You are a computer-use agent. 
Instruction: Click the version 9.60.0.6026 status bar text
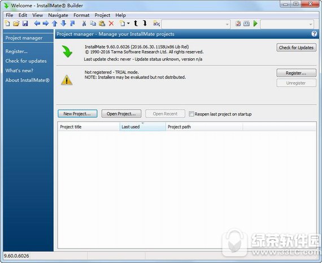(x=16, y=256)
